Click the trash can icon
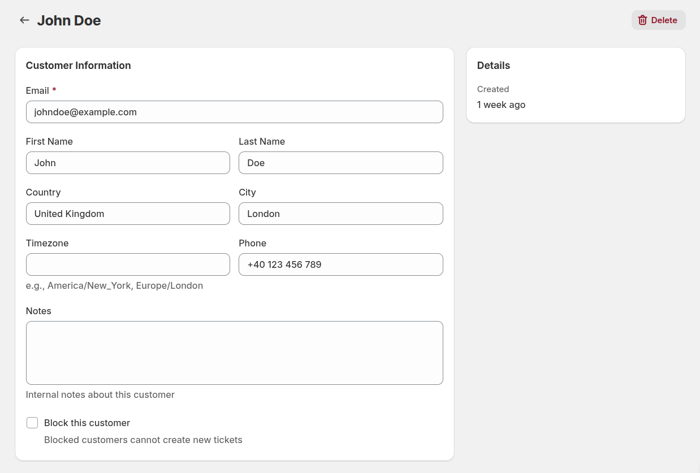 point(642,20)
